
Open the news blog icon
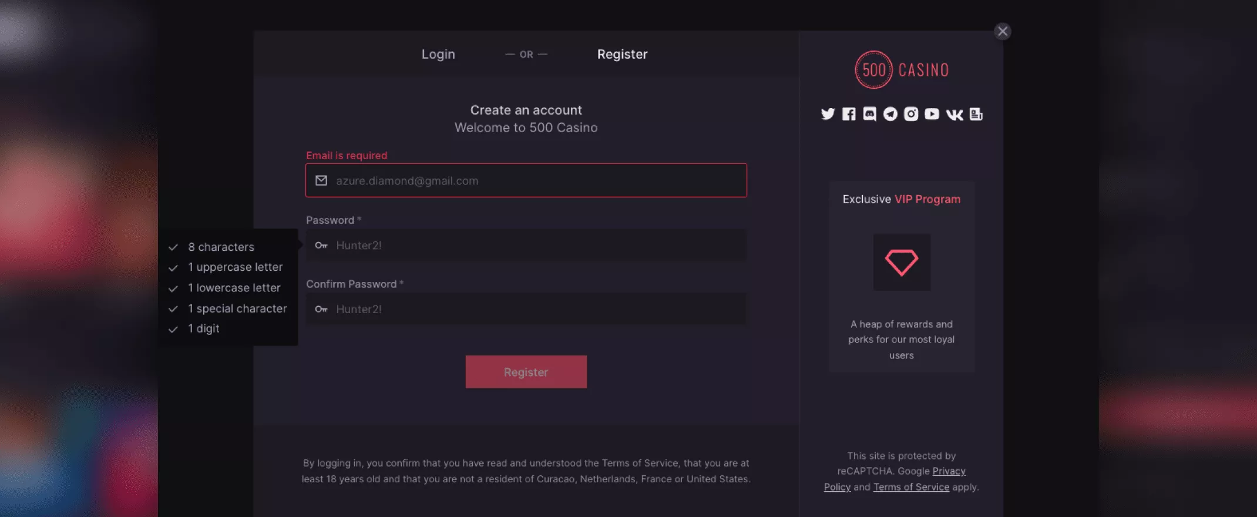(976, 114)
